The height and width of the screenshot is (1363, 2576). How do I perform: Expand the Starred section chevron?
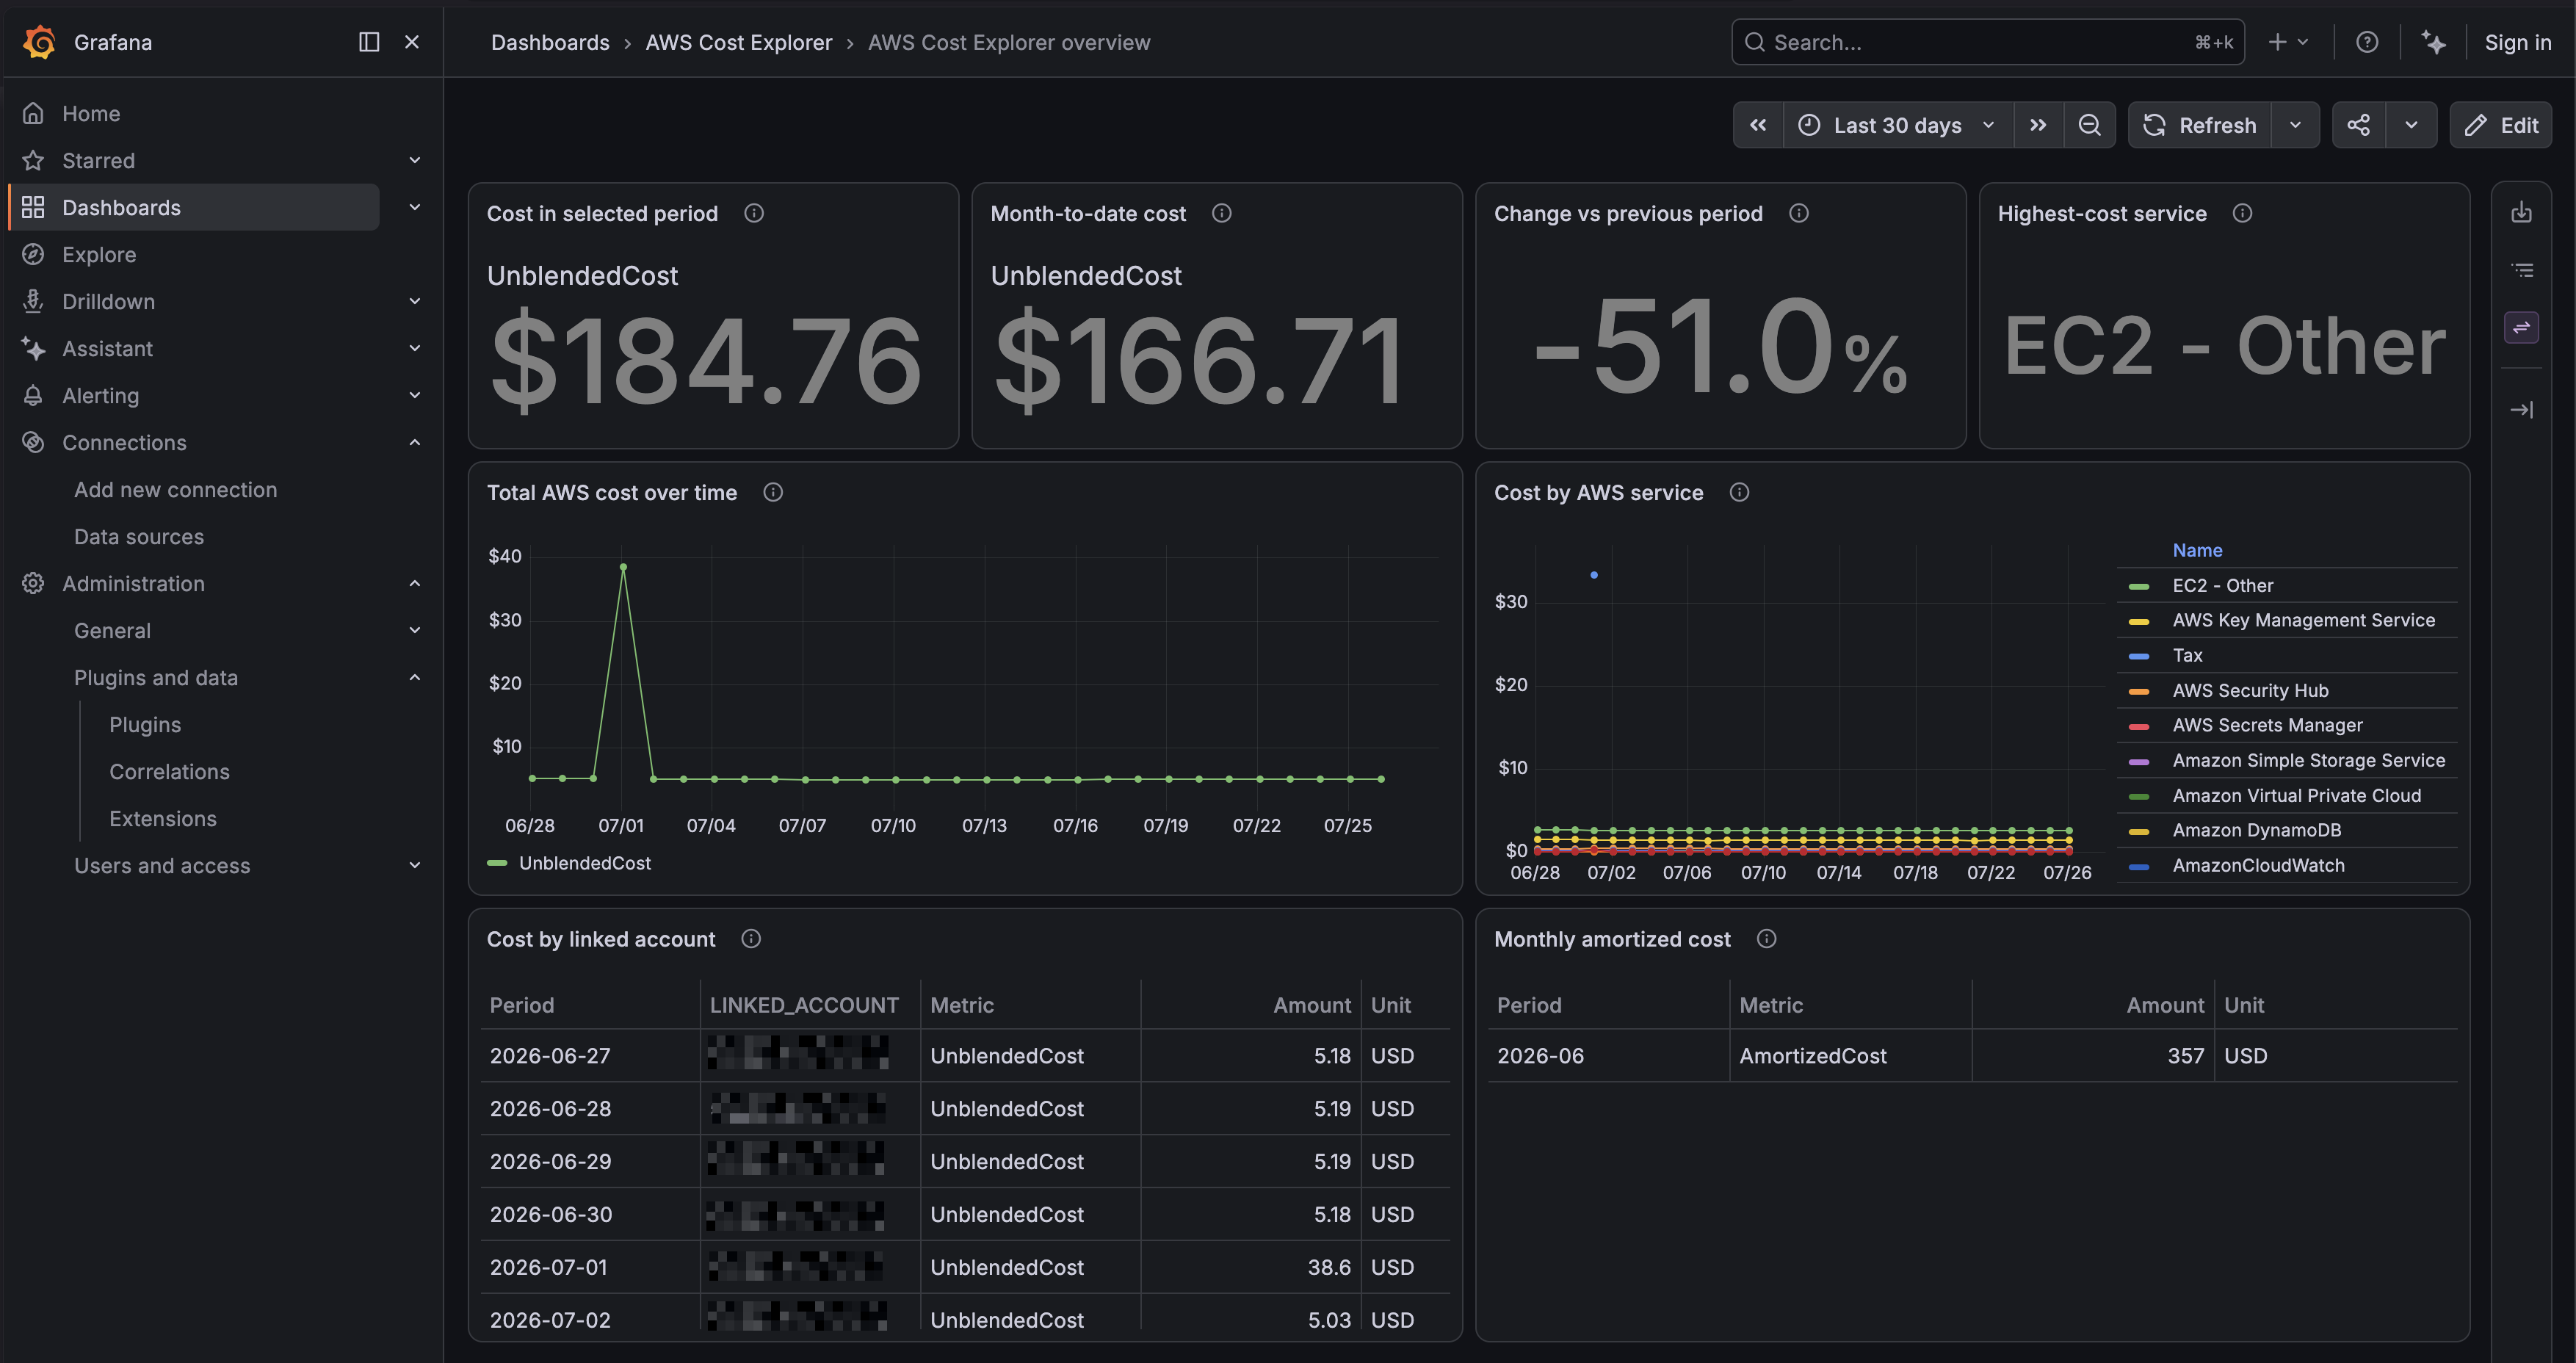pyautogui.click(x=415, y=160)
